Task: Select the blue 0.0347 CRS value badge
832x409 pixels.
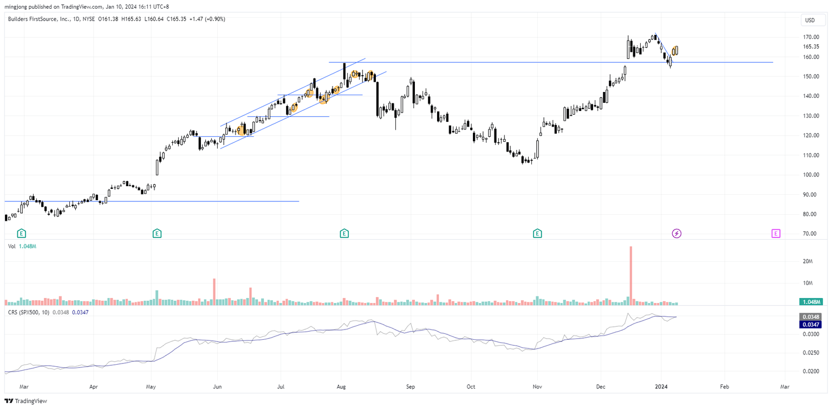Action: point(810,325)
